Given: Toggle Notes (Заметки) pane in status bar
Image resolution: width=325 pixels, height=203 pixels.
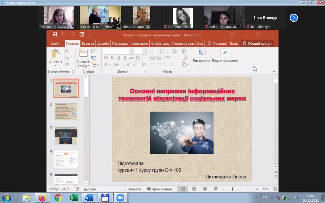Looking at the screenshot, I should point(132,189).
